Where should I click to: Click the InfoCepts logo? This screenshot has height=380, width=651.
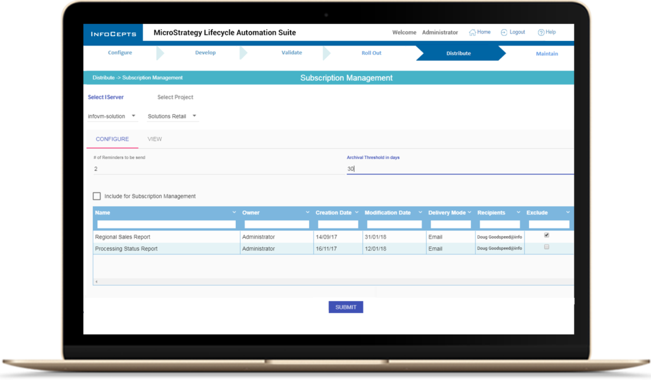tap(113, 33)
